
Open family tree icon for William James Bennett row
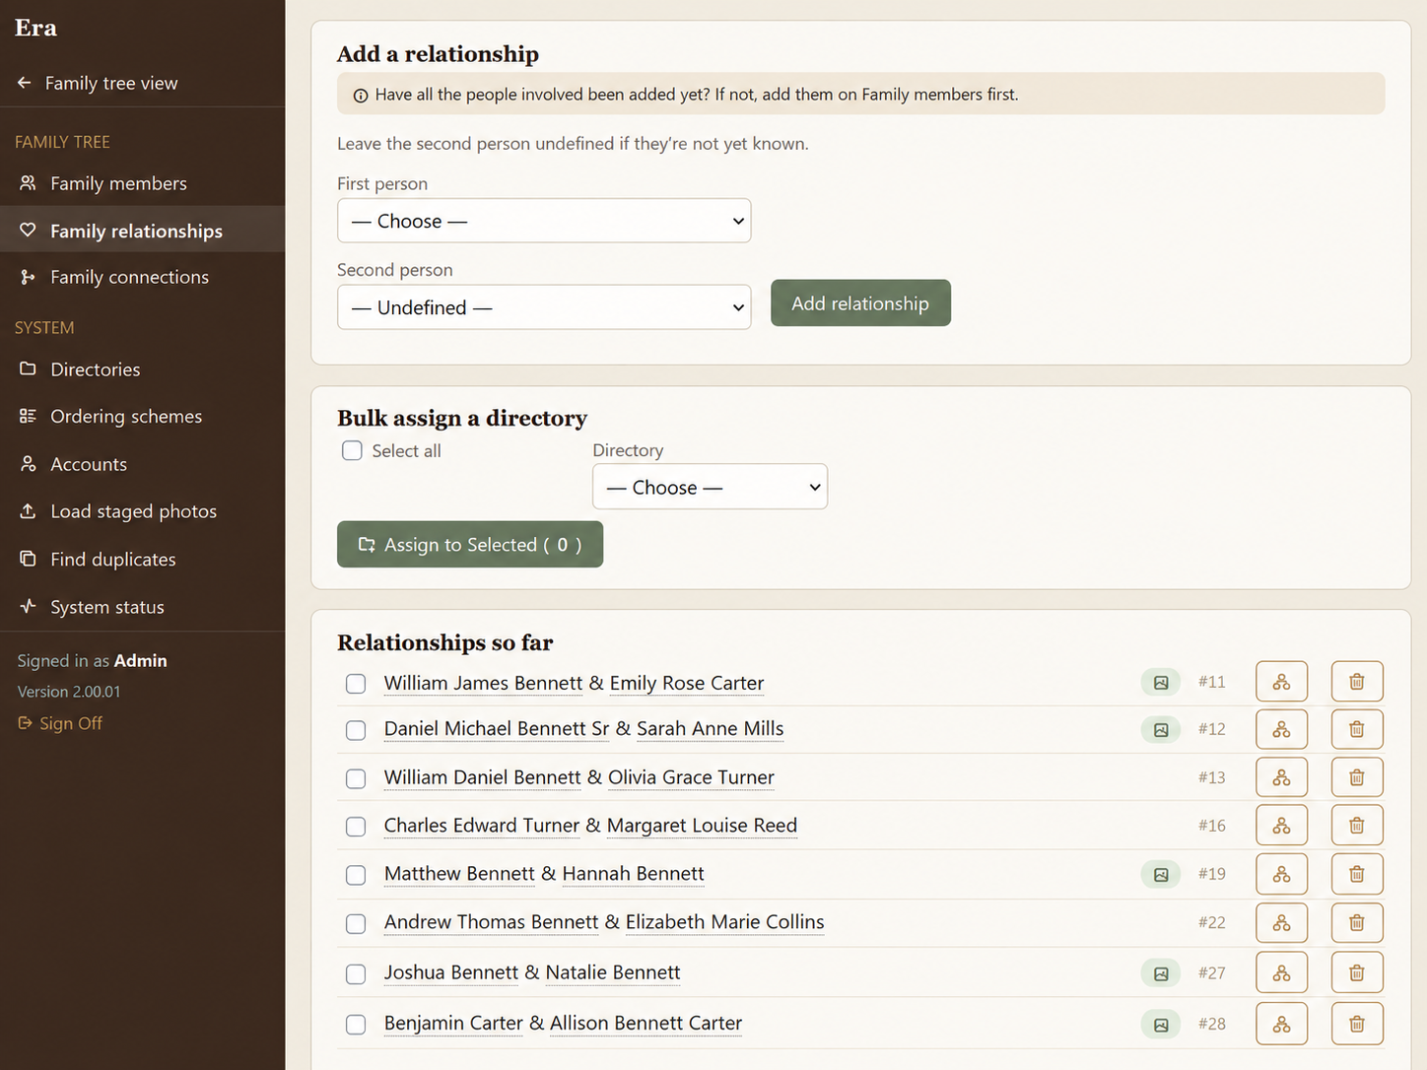pos(1281,682)
